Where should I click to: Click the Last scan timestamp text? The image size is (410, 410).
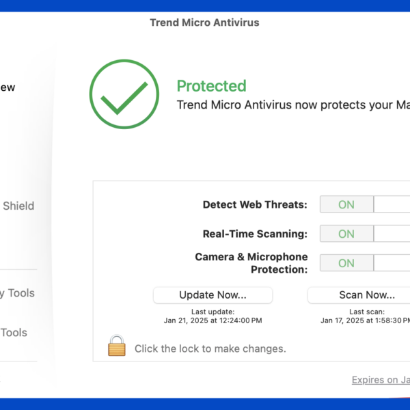366,320
